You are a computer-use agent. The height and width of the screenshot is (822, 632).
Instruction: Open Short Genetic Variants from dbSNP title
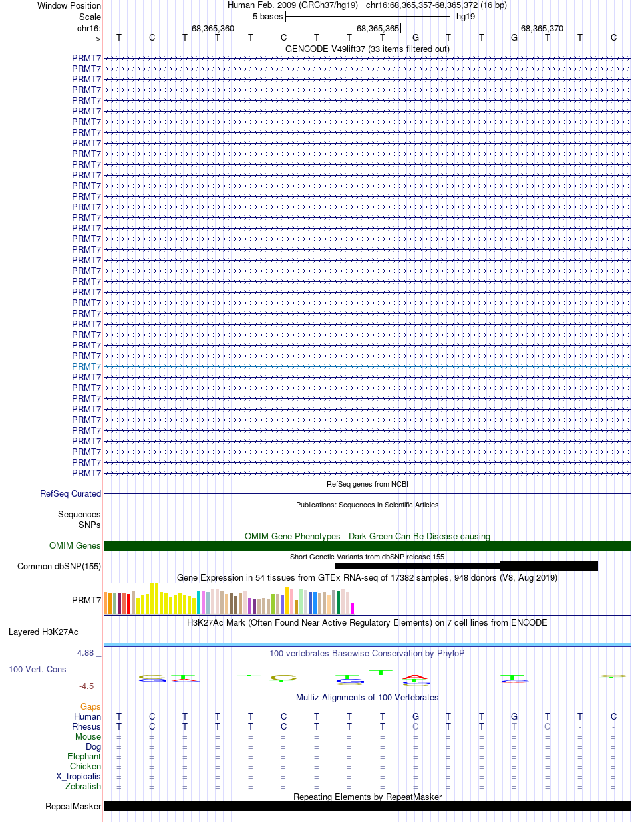tap(367, 557)
